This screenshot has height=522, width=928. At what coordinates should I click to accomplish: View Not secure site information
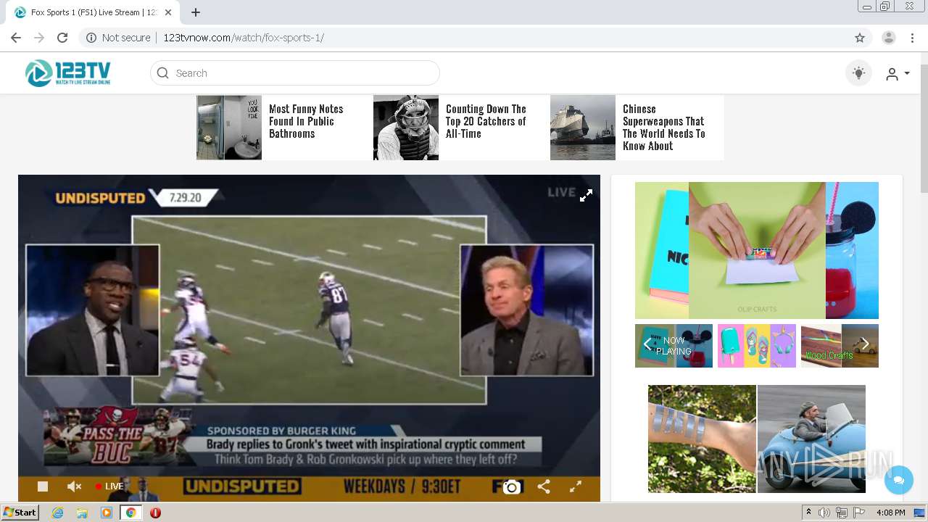tap(118, 38)
